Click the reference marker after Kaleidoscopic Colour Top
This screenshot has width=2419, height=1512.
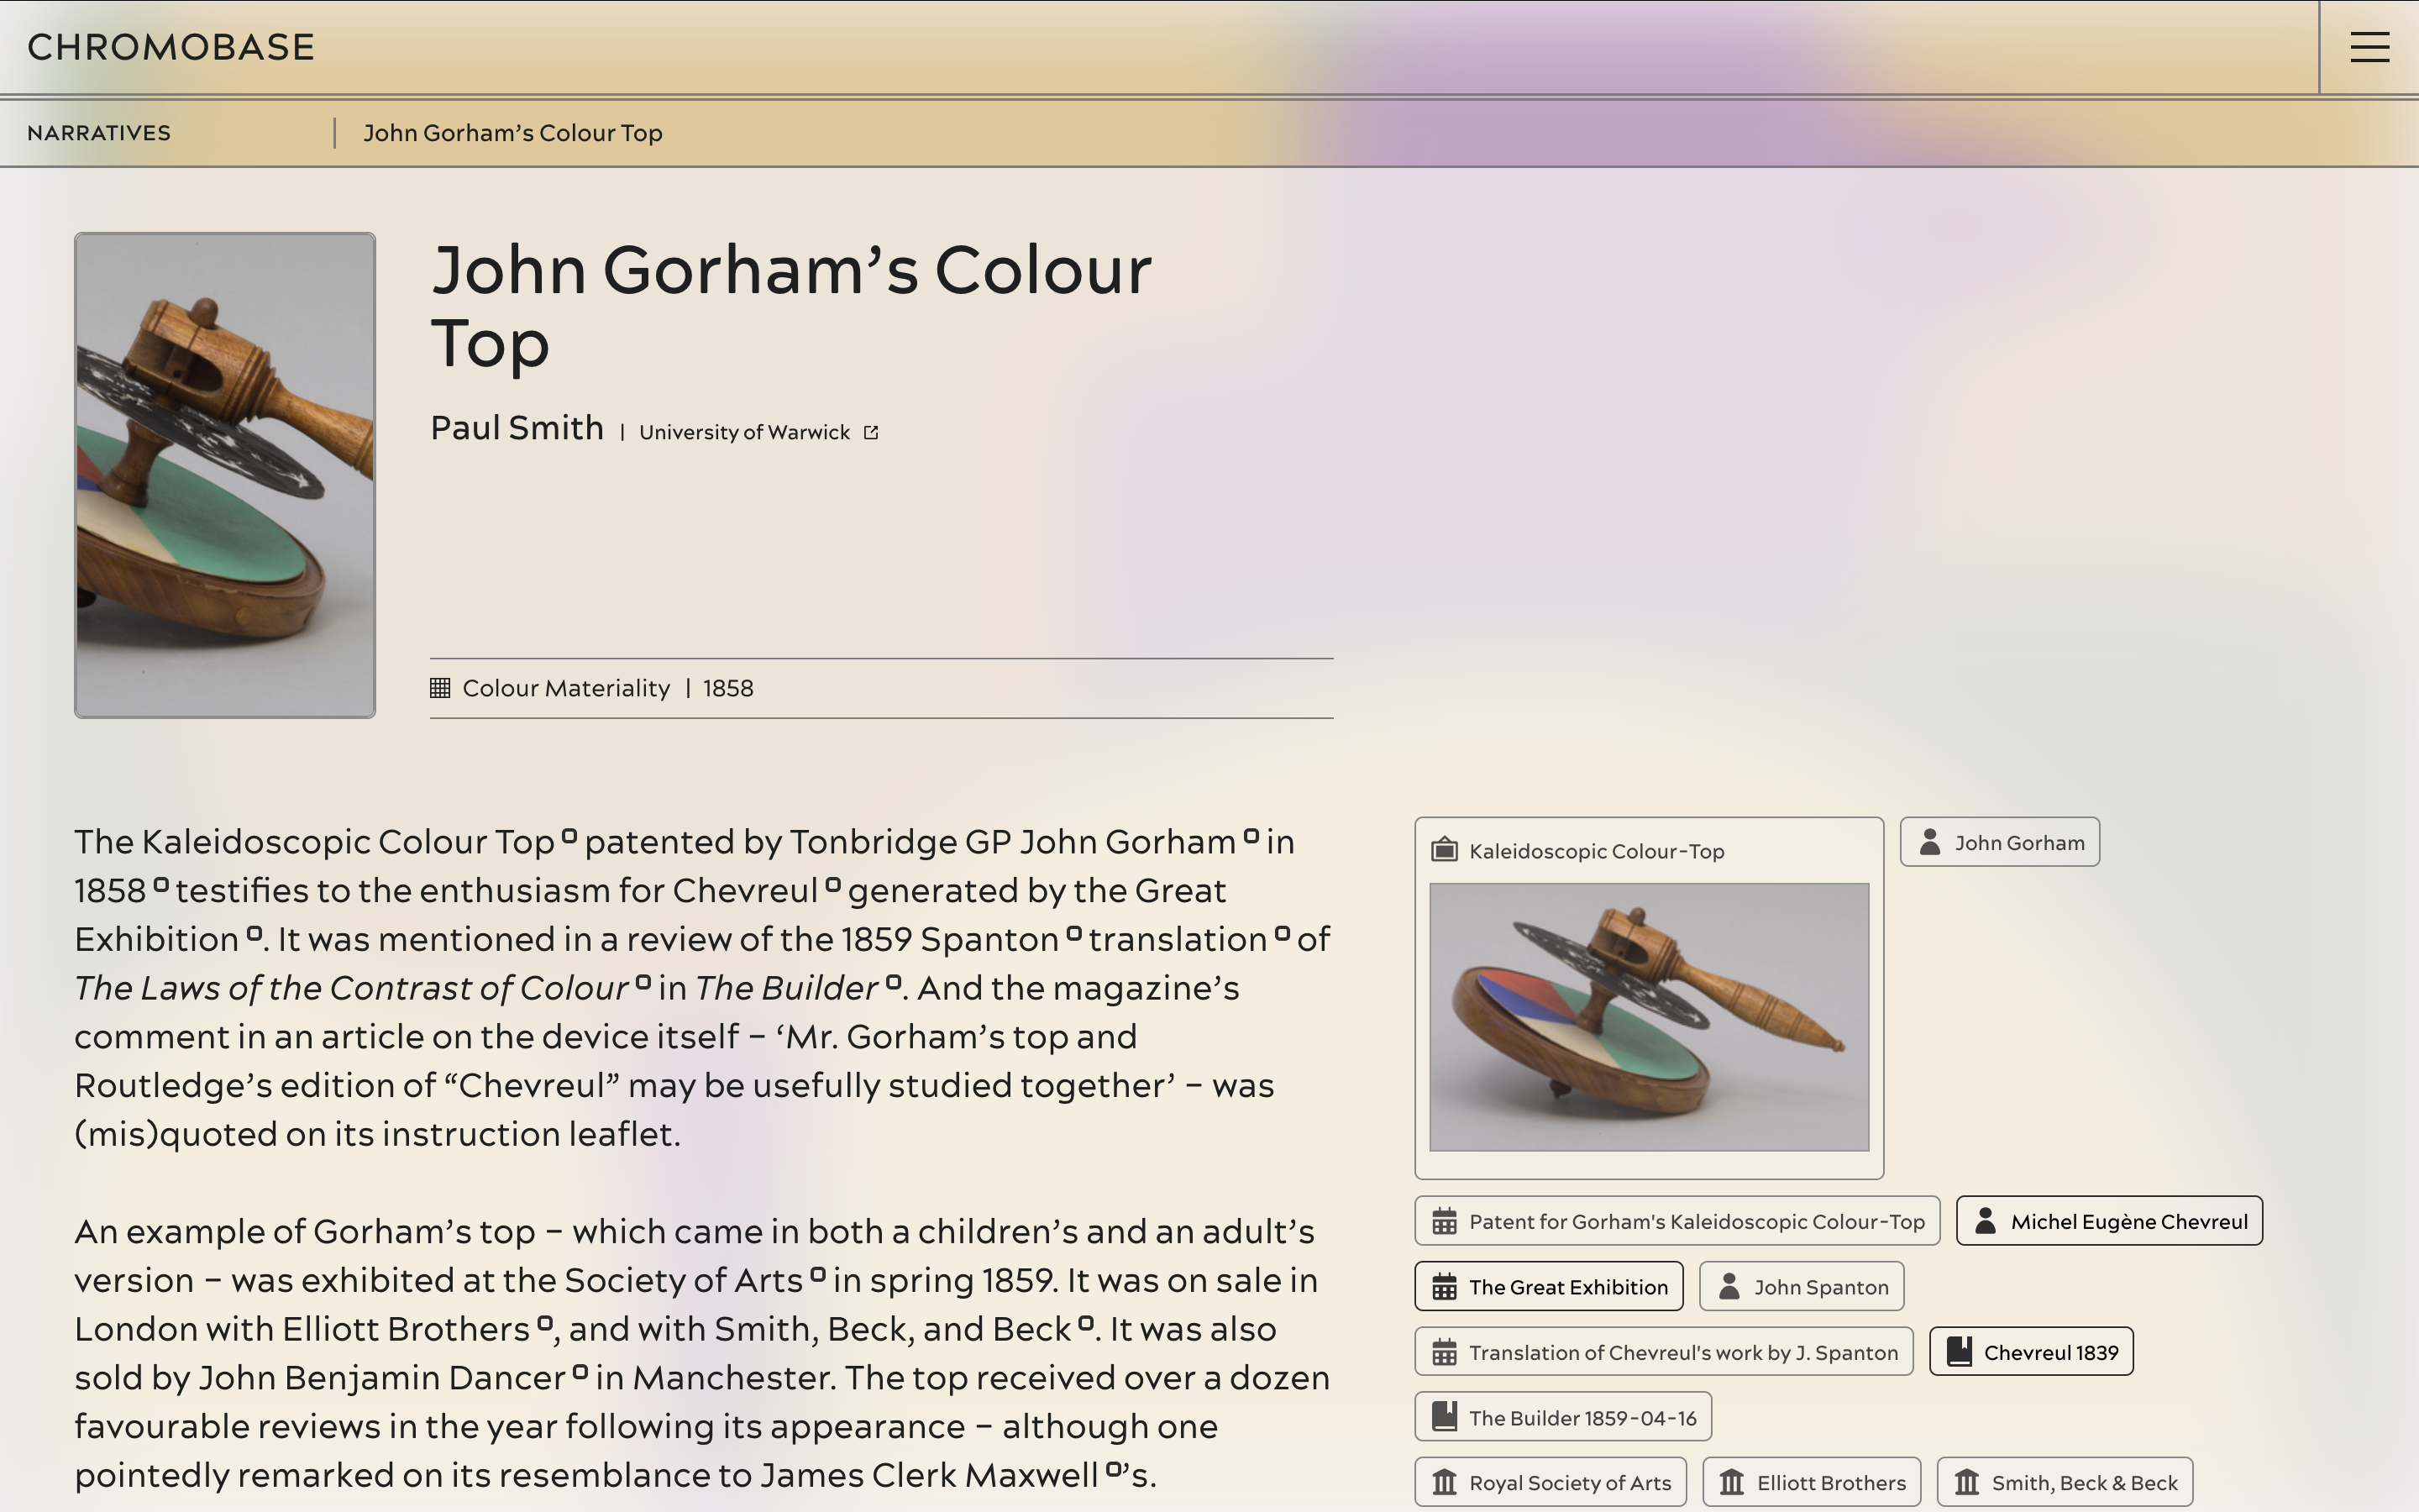tap(569, 835)
